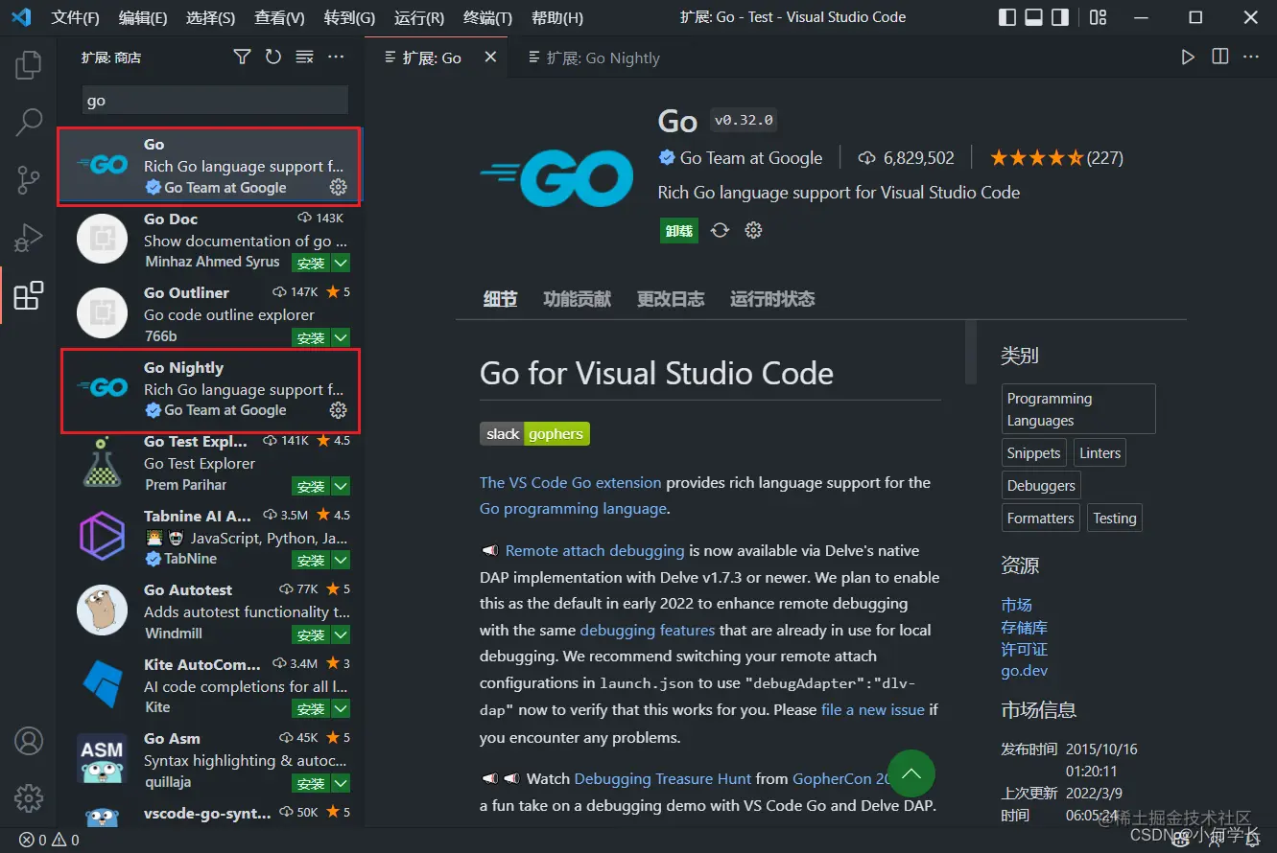Toggle bottom panel layout icon

1034,17
